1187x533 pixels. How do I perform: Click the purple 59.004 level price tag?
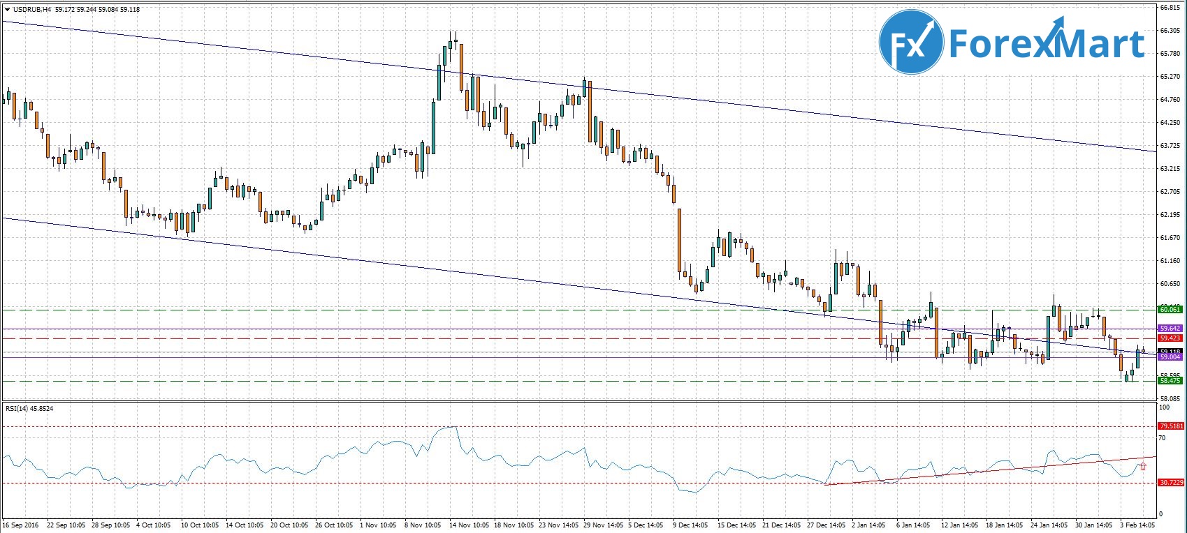(x=1170, y=357)
